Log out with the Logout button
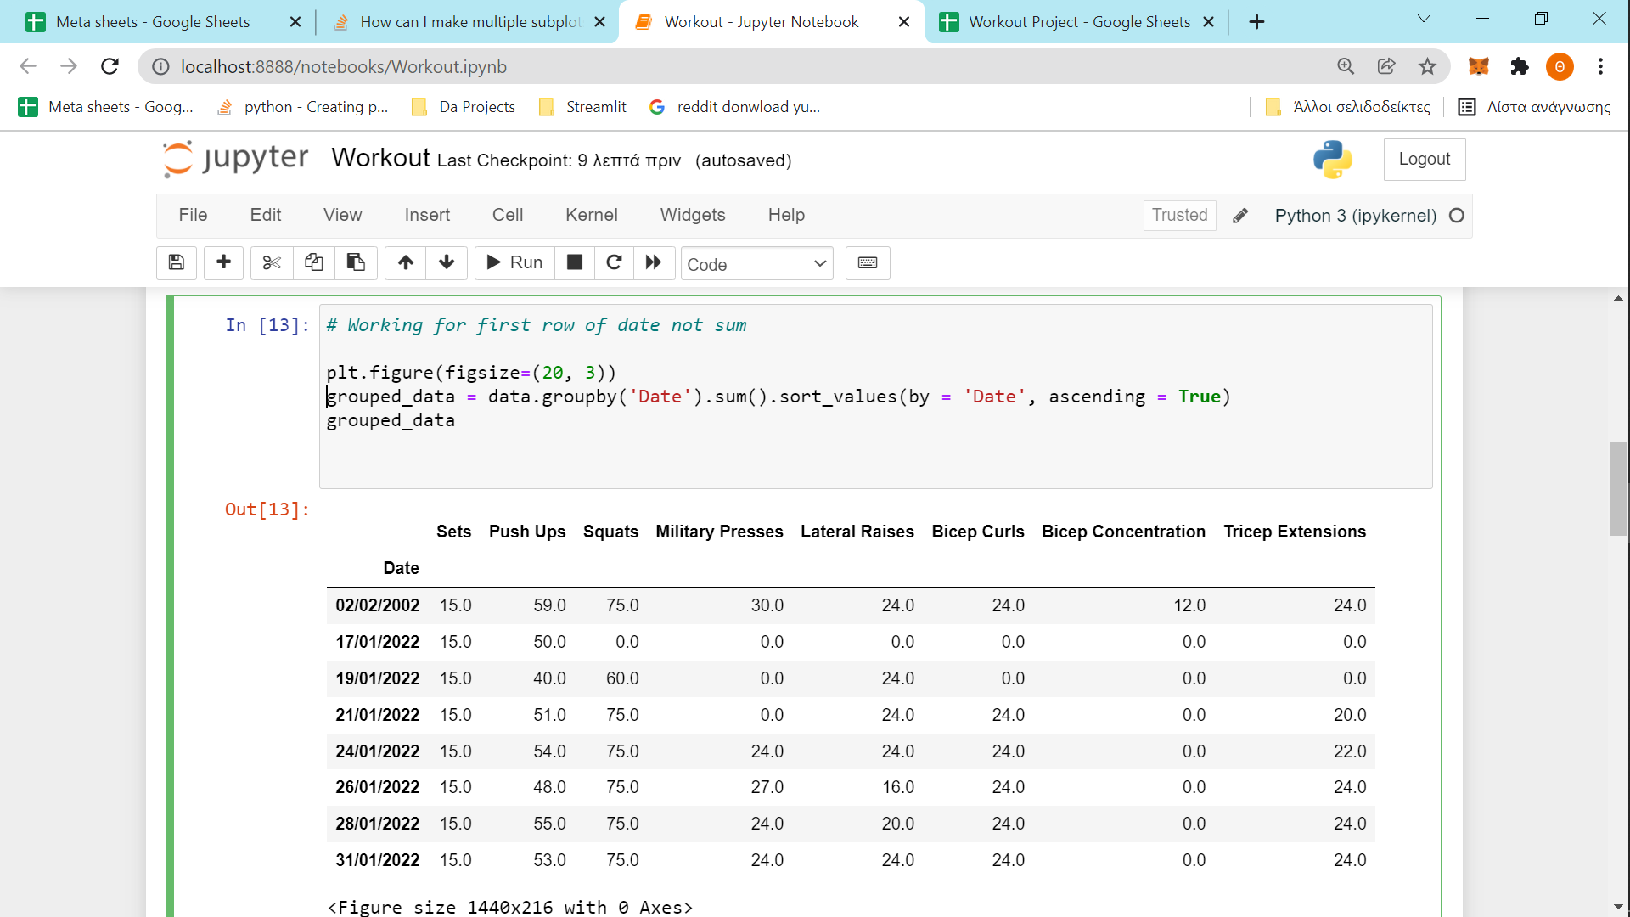1630x917 pixels. (x=1425, y=160)
